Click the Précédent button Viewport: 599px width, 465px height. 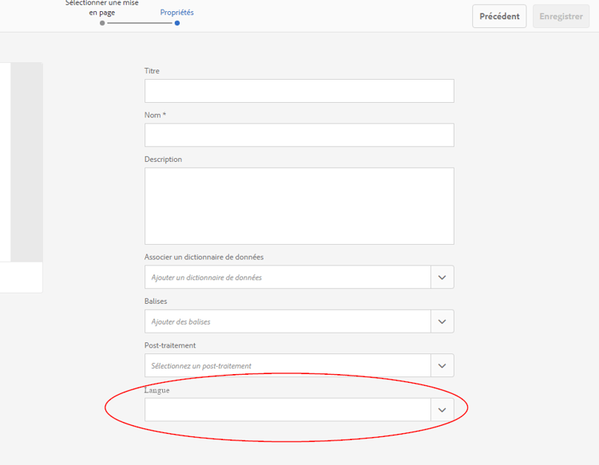499,16
